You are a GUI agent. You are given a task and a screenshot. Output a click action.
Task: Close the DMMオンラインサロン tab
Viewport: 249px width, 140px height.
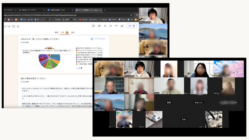pyautogui.click(x=44, y=10)
